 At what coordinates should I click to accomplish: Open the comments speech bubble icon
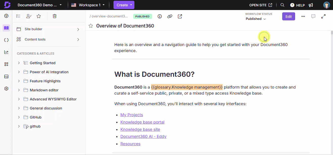[x=313, y=16]
